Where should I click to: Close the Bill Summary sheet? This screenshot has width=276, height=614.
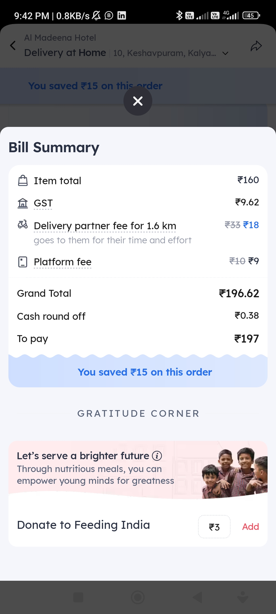pos(138,101)
